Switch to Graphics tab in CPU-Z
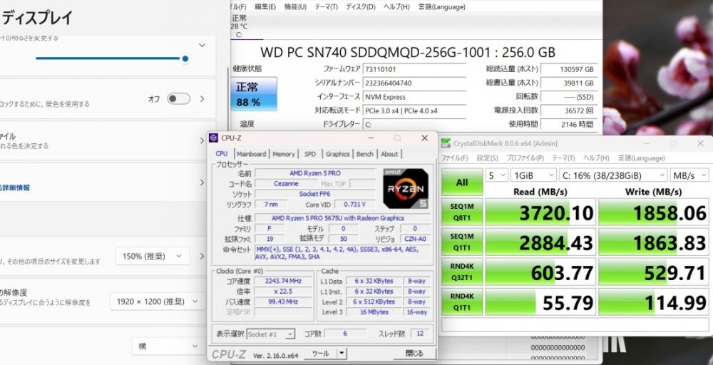This screenshot has height=365, width=713. coord(338,154)
